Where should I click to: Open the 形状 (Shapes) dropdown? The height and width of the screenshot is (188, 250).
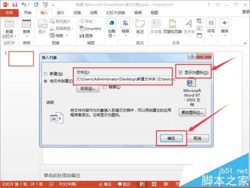click(x=87, y=21)
